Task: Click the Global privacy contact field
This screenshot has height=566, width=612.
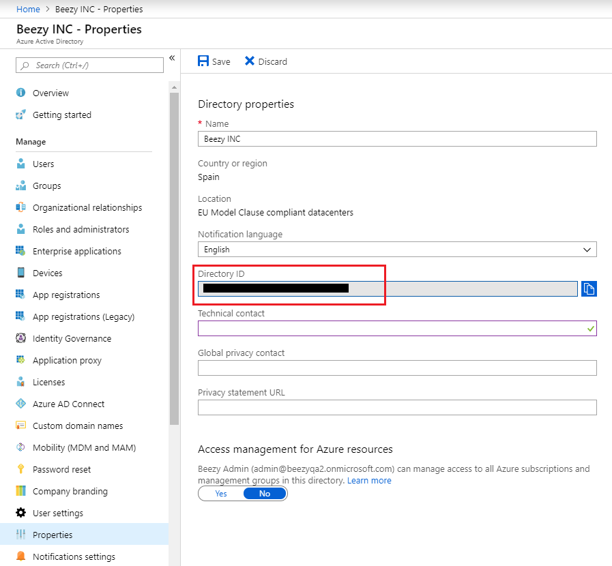Action: tap(397, 368)
